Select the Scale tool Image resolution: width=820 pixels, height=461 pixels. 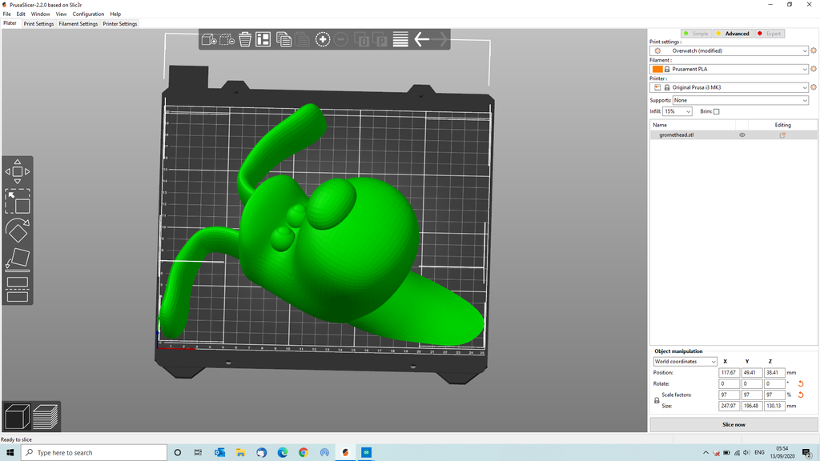[x=18, y=201]
